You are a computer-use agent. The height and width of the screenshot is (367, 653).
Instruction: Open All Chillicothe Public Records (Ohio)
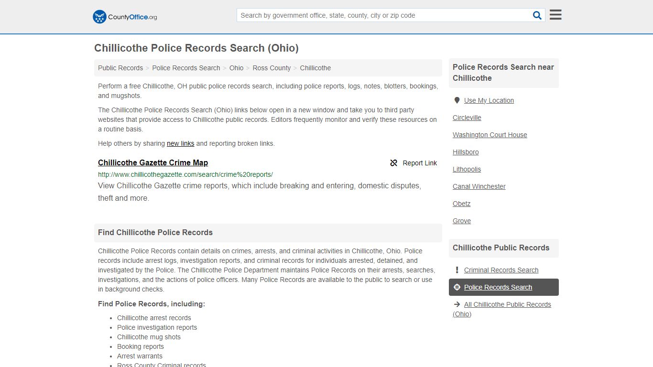[502, 309]
